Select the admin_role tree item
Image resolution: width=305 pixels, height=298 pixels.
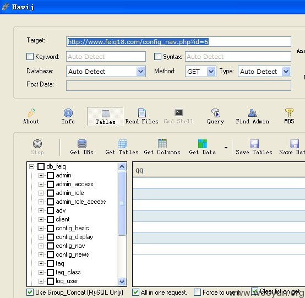click(70, 193)
